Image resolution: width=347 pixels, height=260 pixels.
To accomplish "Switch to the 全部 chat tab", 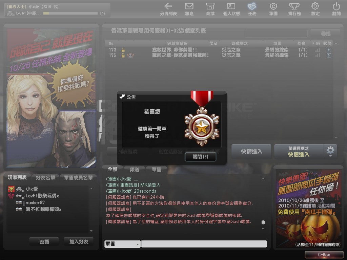I will (x=113, y=169).
